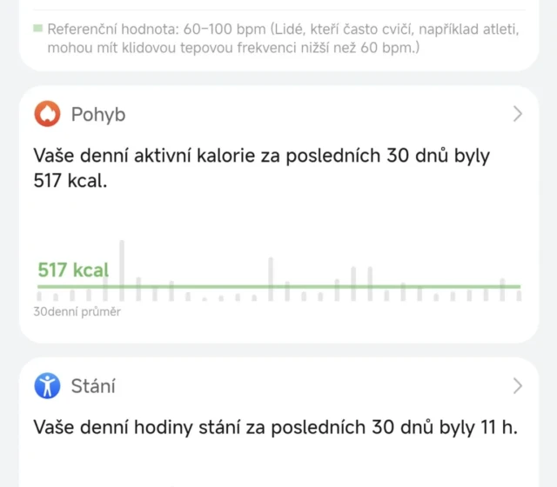Image resolution: width=557 pixels, height=487 pixels.
Task: Tap the orange Pohyb flame icon
Action: point(48,115)
